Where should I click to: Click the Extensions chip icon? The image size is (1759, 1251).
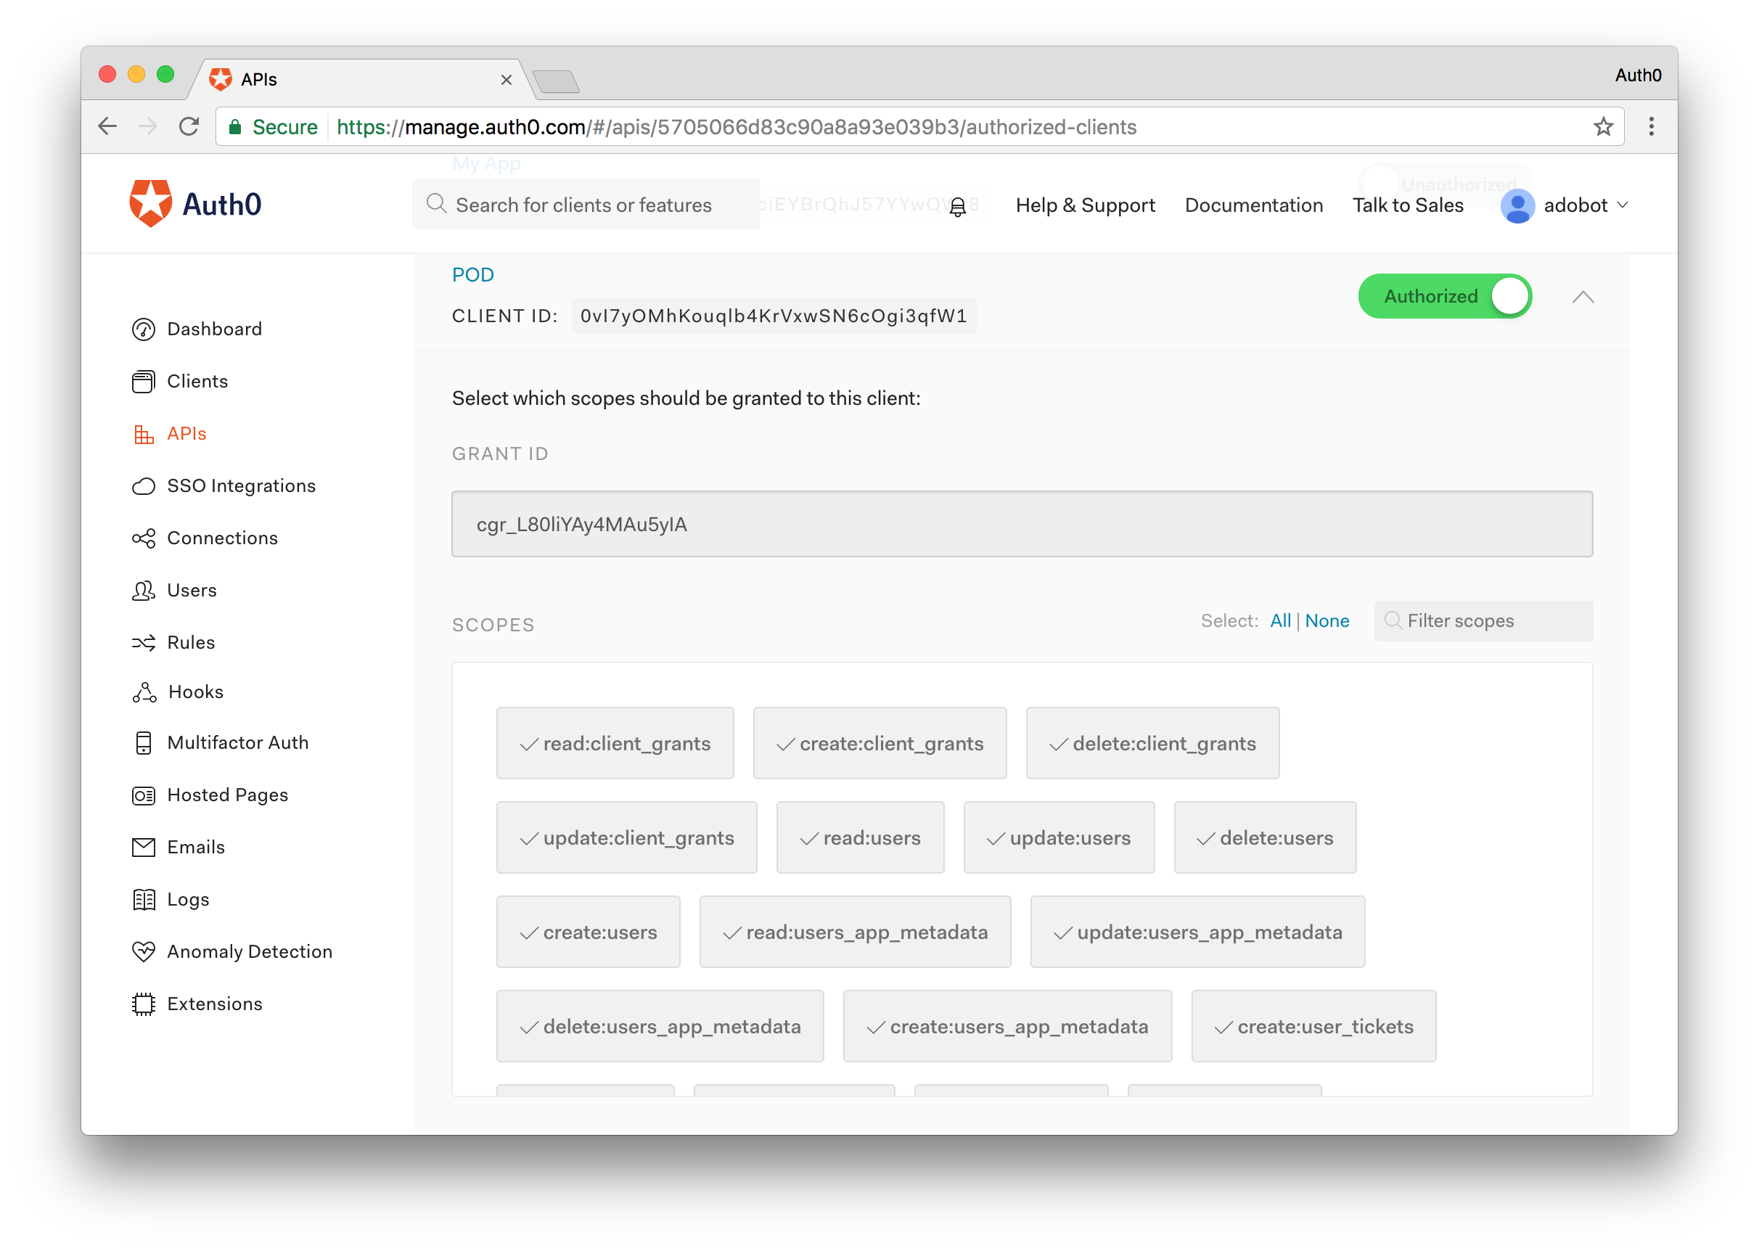coord(143,1004)
